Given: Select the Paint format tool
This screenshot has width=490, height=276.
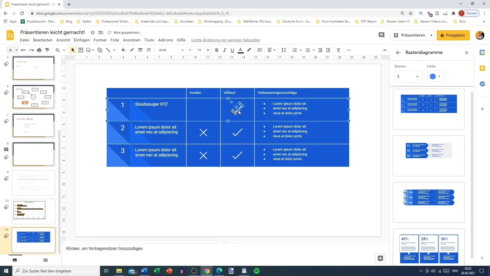Looking at the screenshot, I should tap(47, 50).
